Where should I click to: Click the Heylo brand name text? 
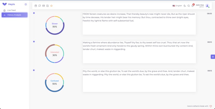(11, 4)
